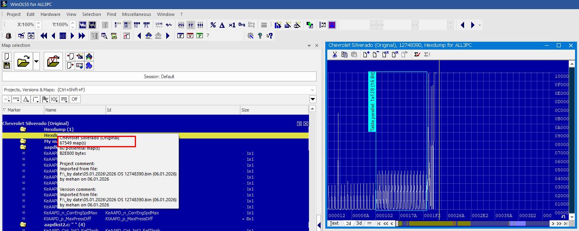The width and height of the screenshot is (579, 231).
Task: Toggle floating point display mode
Action: (x=146, y=25)
